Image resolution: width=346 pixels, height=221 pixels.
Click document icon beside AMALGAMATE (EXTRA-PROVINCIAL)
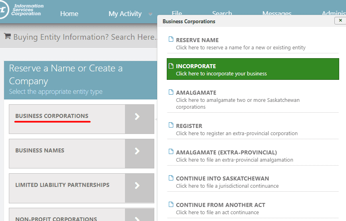(x=171, y=151)
